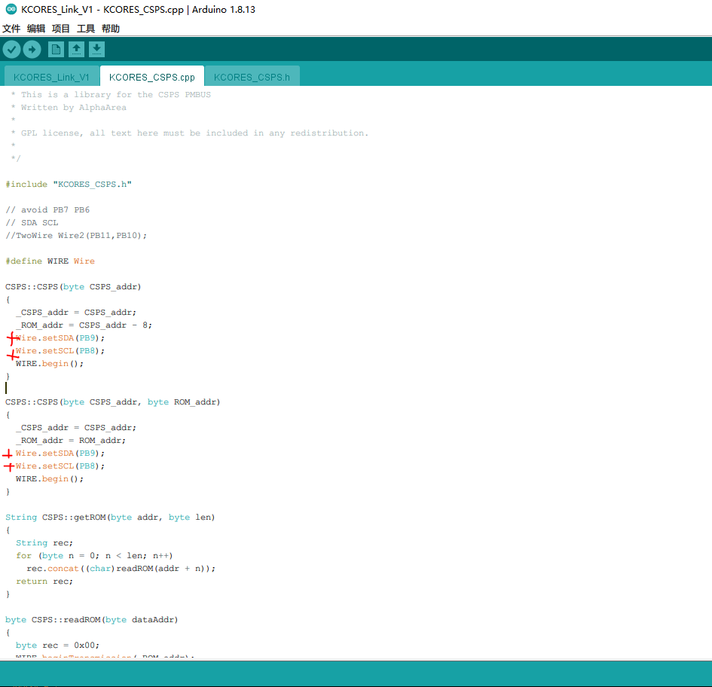Click the word WIRE in the #define line
The image size is (712, 687).
coord(57,261)
